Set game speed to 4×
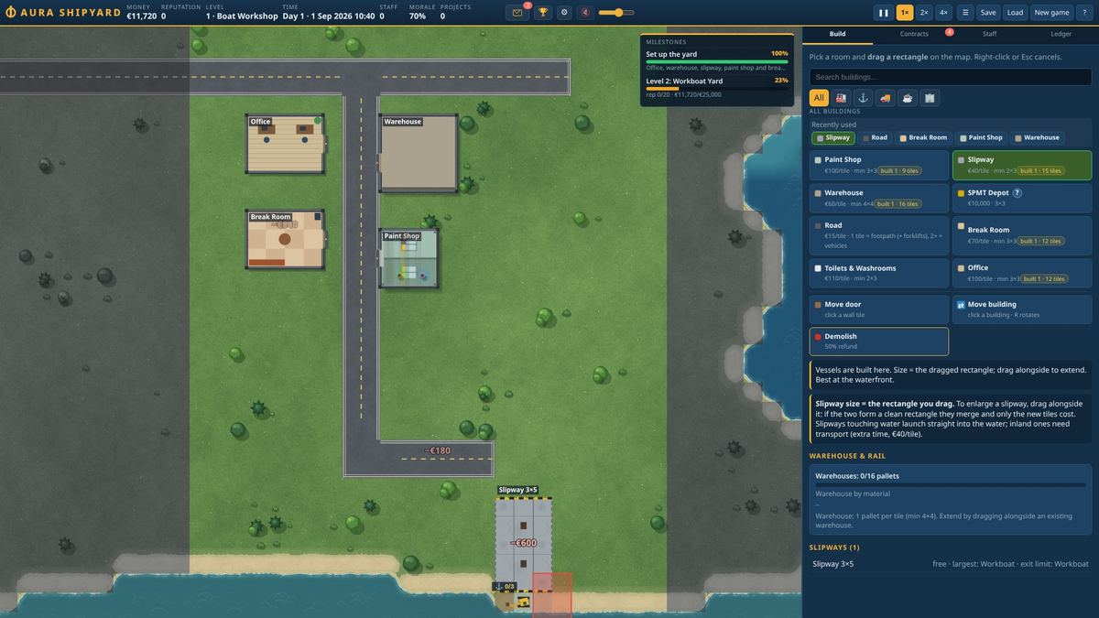 tap(943, 13)
